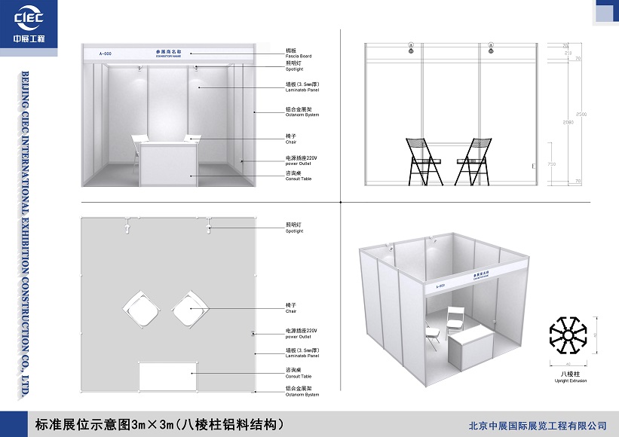Click the power outlet symbol in plan view
This screenshot has width=619, height=437.
(x=252, y=334)
